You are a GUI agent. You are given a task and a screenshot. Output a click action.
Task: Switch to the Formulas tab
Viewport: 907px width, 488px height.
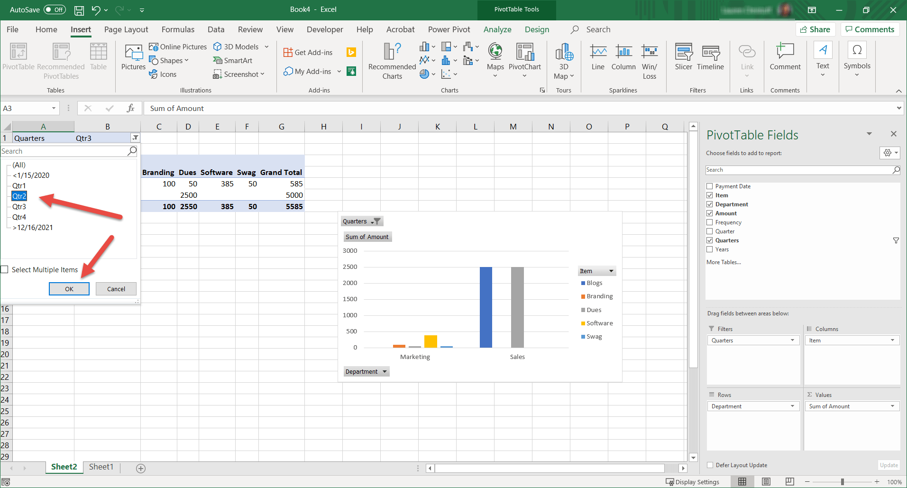coord(178,29)
